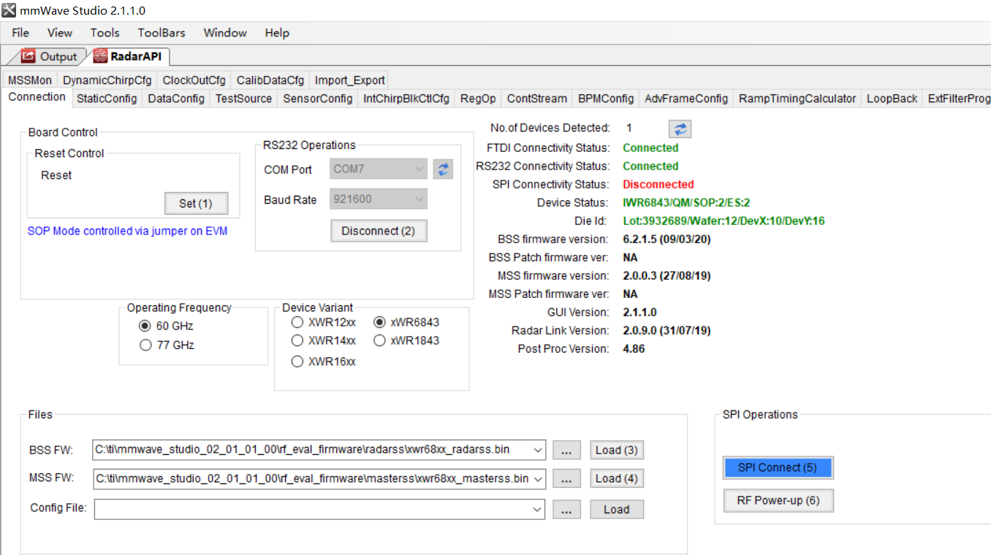This screenshot has height=555, width=991.
Task: Open the Help menu
Action: pyautogui.click(x=277, y=33)
